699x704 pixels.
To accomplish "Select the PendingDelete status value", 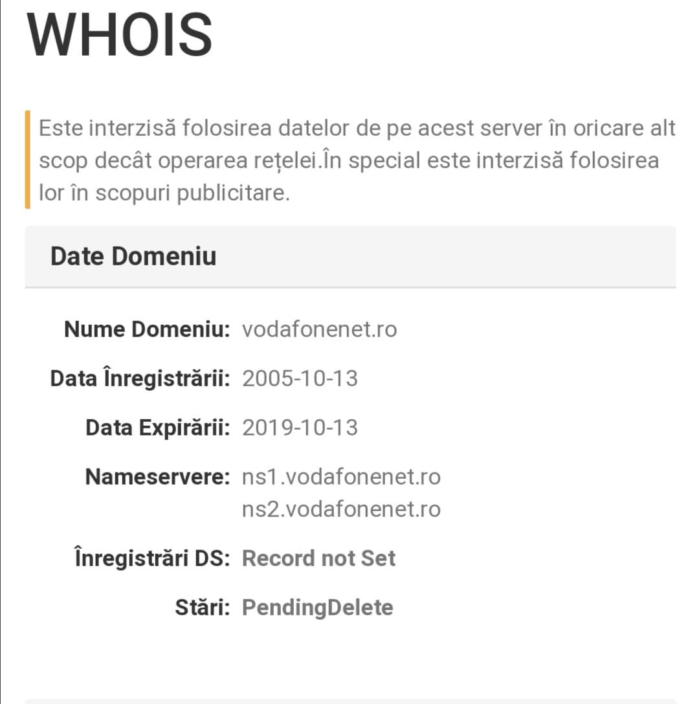I will click(317, 608).
